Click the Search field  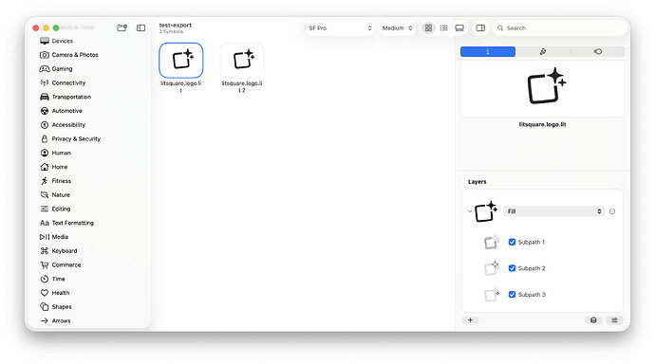coord(560,27)
